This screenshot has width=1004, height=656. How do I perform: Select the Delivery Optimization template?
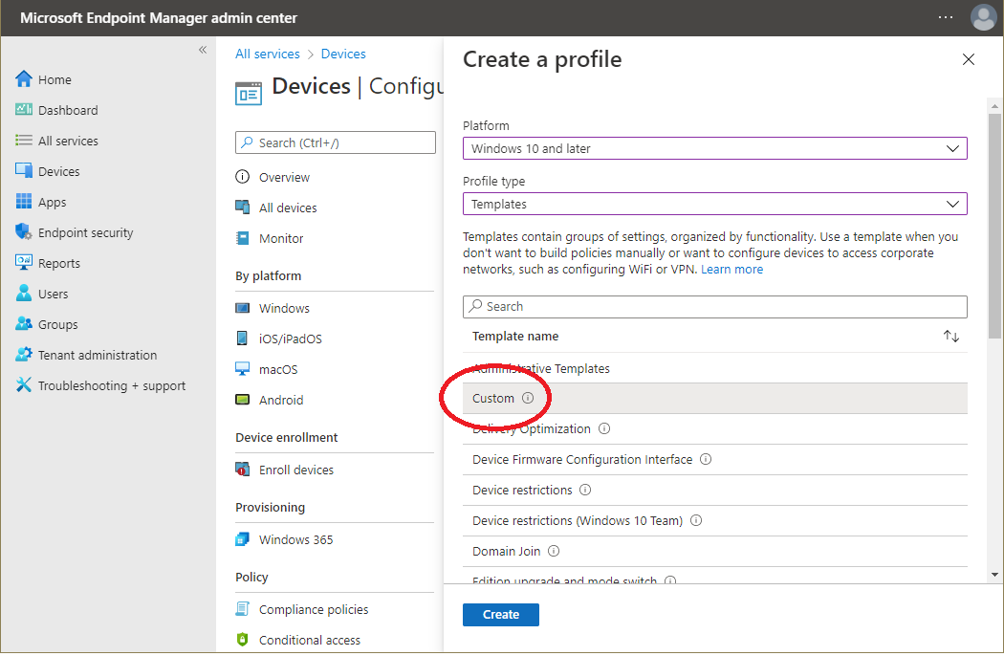coord(714,429)
